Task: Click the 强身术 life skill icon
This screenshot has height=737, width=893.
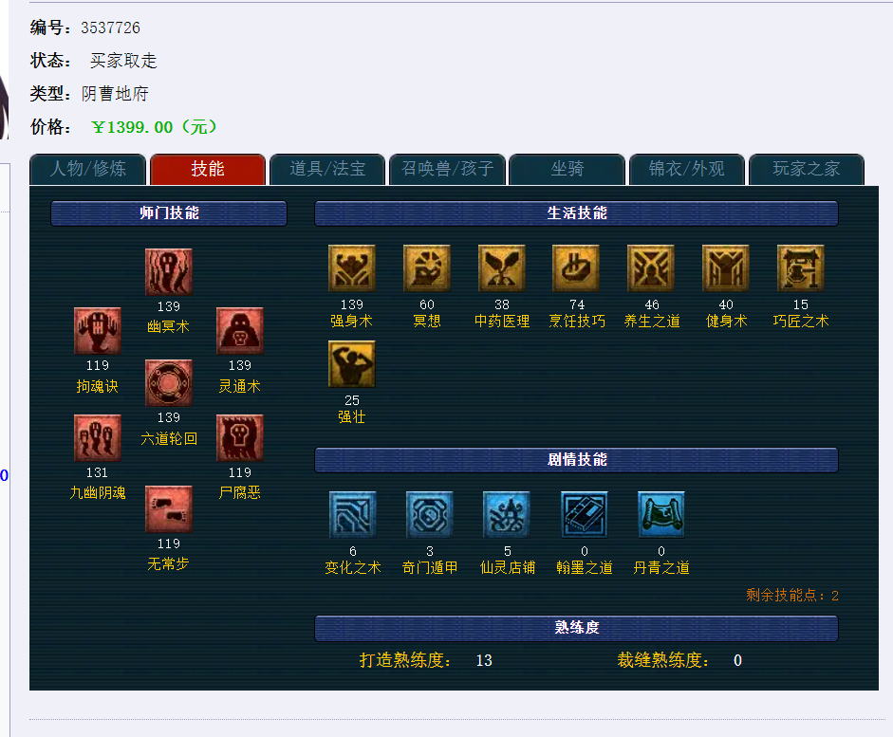Action: pyautogui.click(x=352, y=268)
